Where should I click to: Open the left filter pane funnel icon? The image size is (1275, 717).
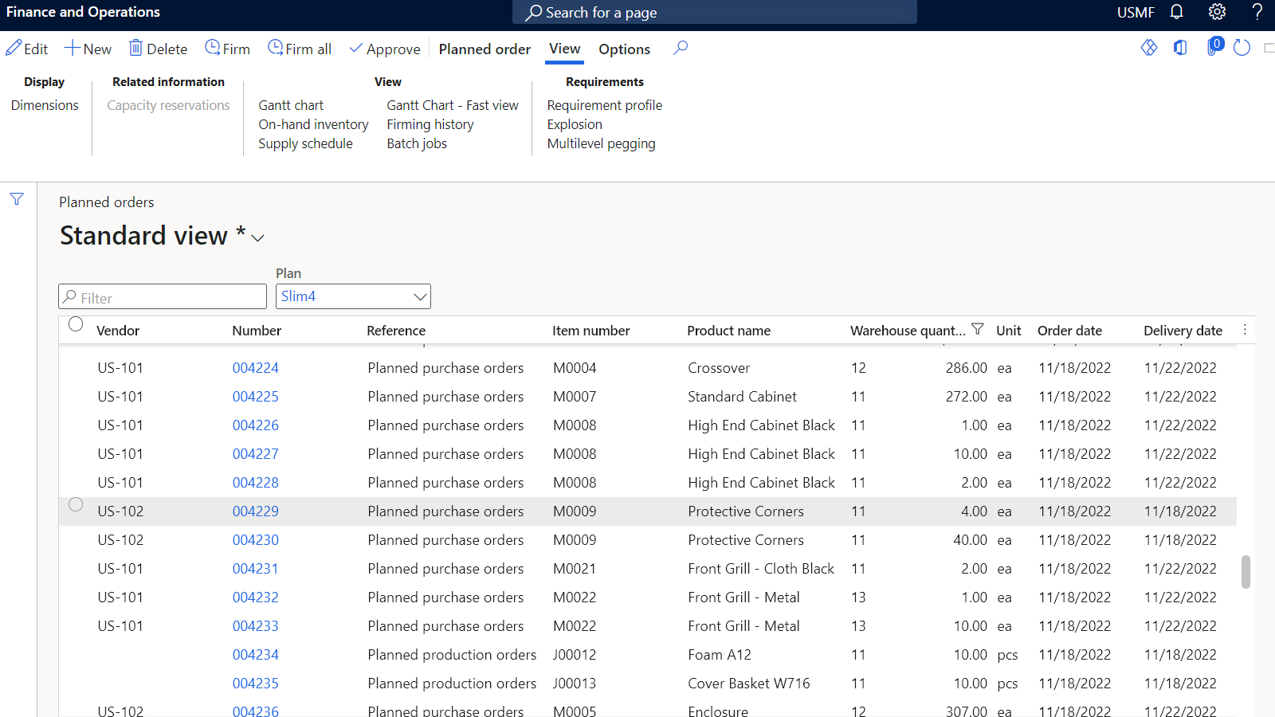pyautogui.click(x=17, y=199)
